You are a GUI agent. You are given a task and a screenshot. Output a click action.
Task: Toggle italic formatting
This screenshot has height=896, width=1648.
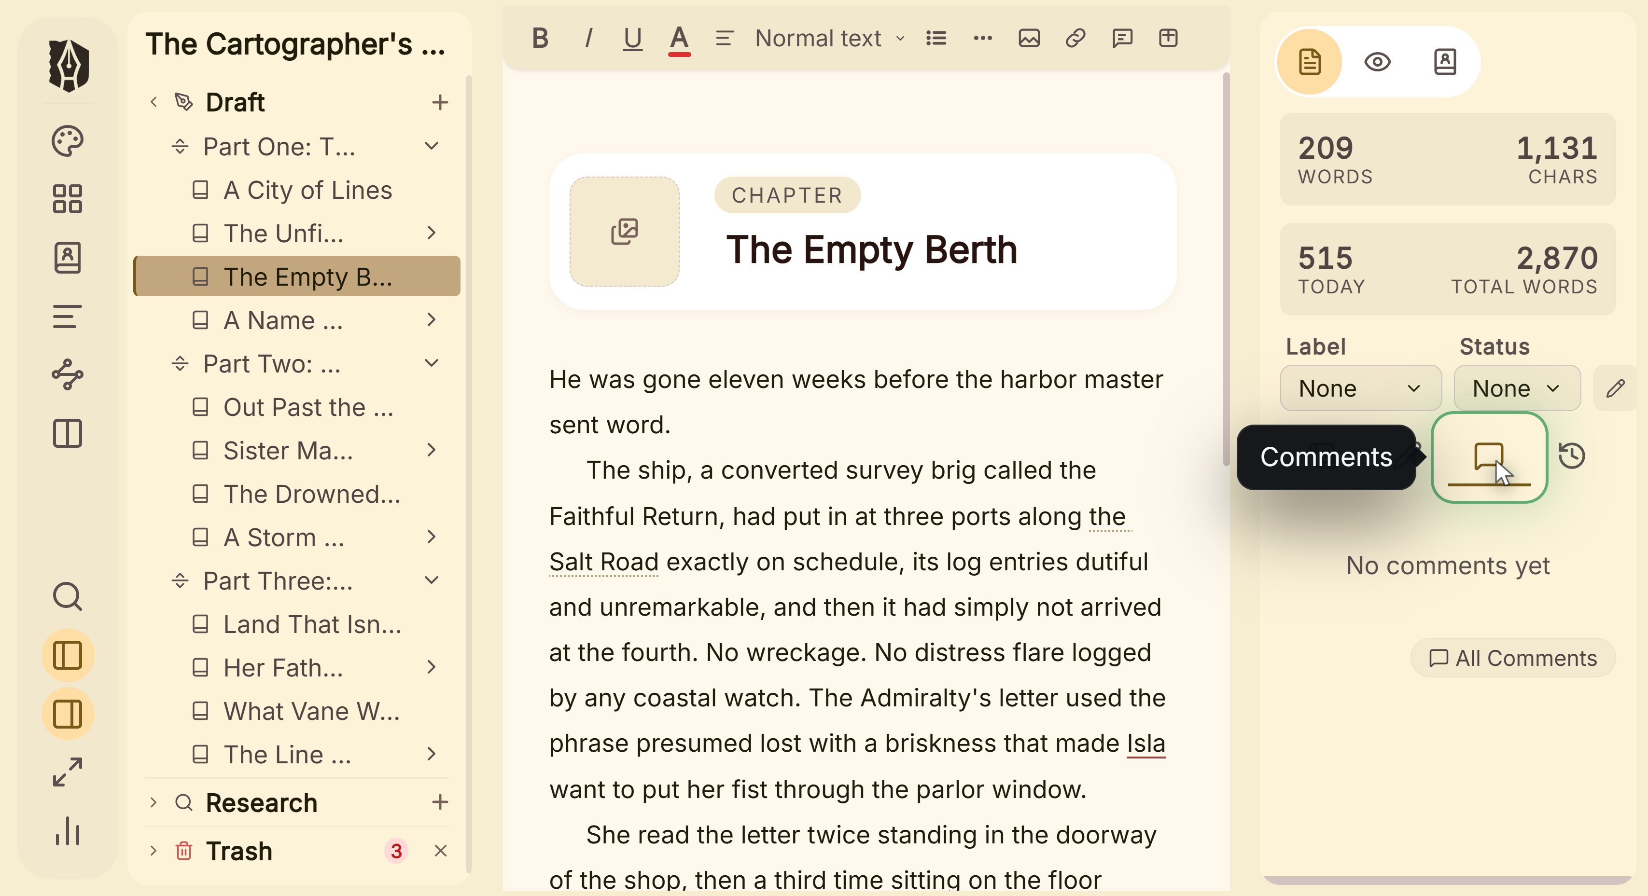588,39
